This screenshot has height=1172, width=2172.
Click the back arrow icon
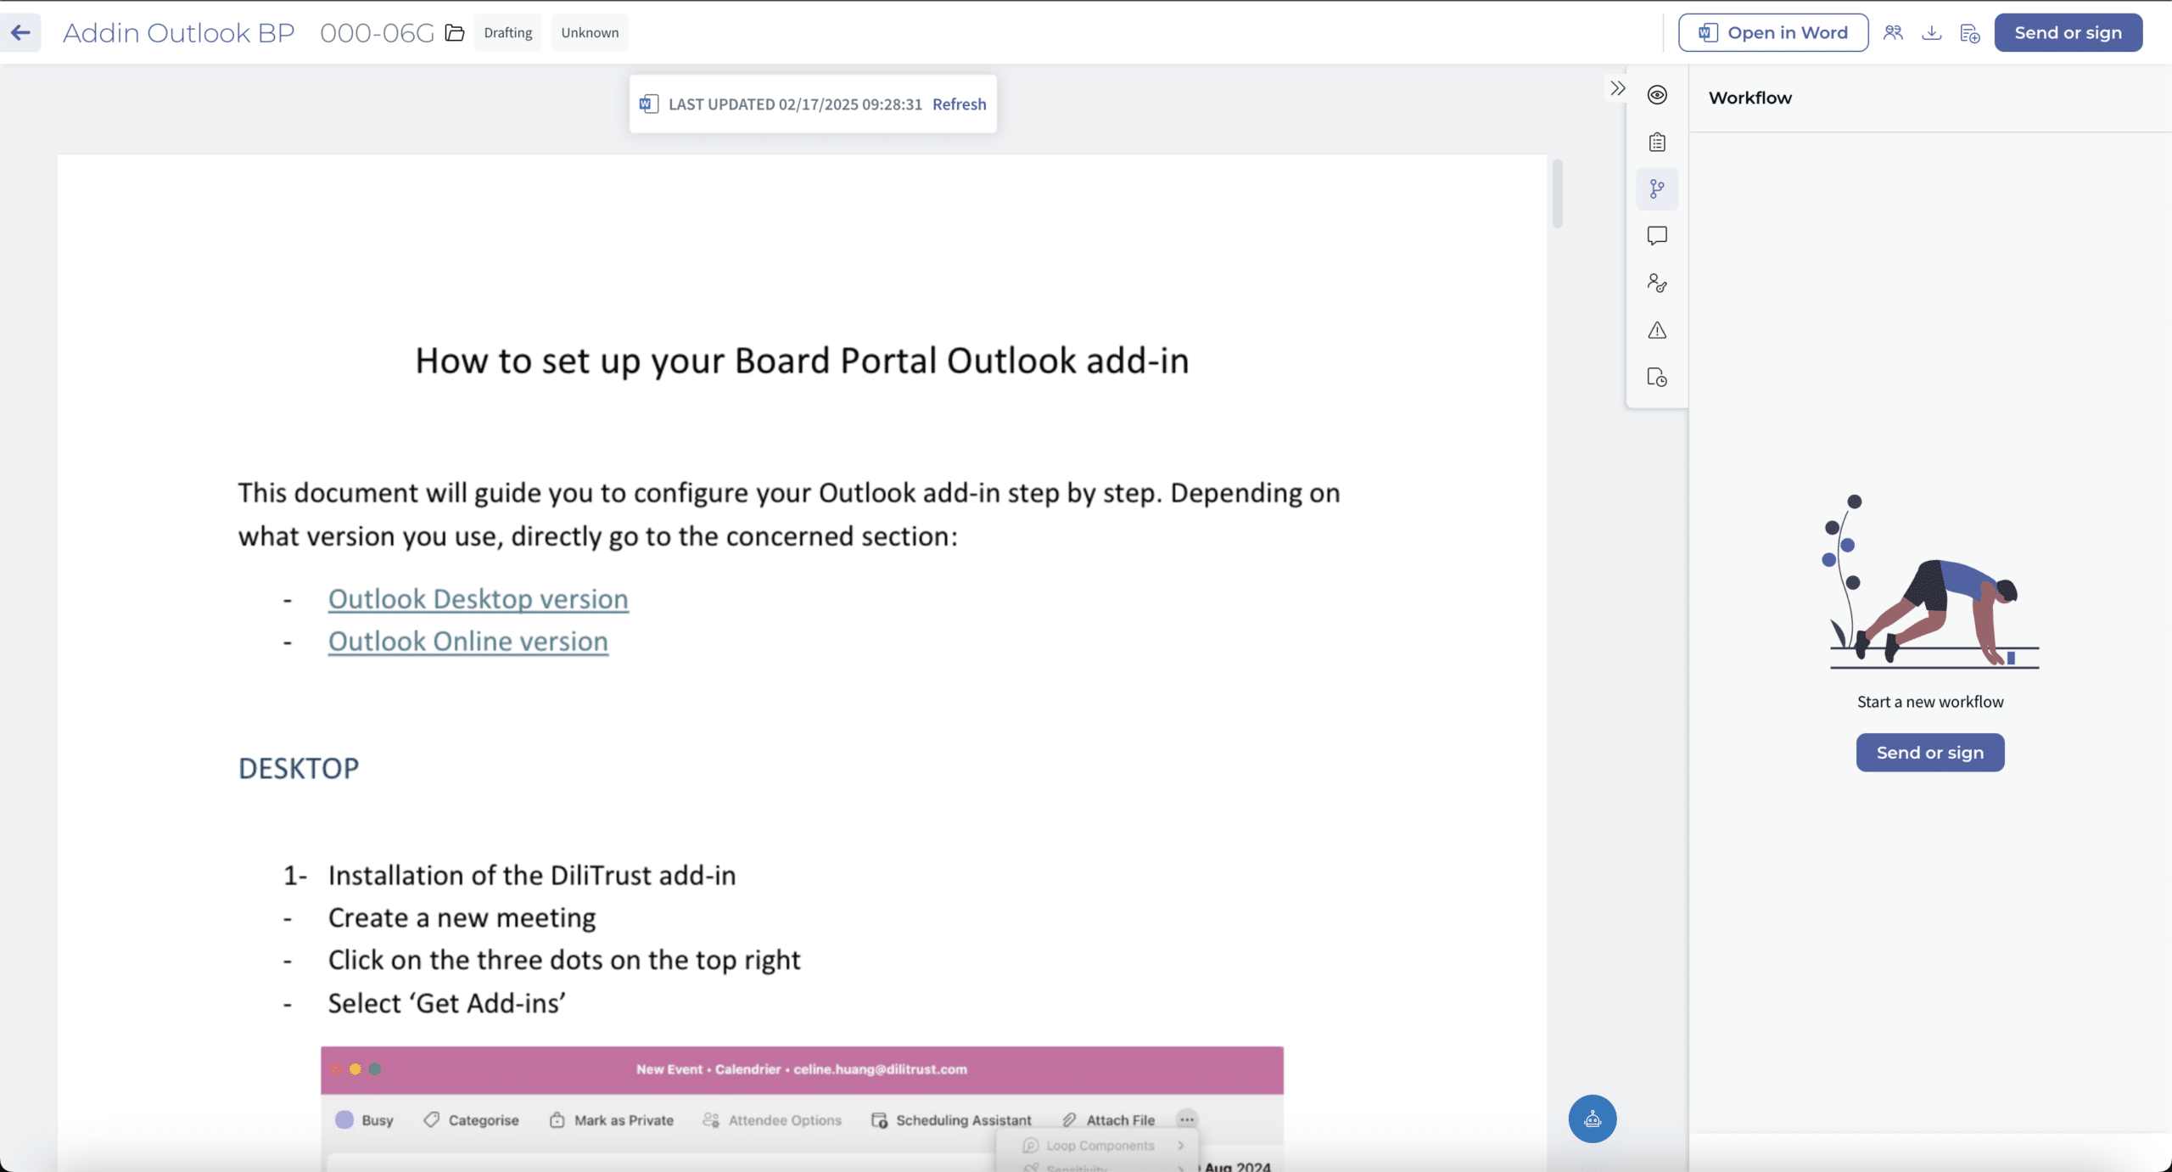click(20, 33)
